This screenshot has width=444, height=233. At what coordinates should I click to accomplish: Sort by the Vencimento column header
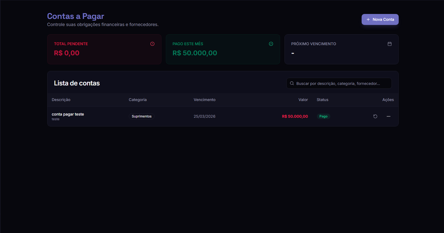pos(204,100)
